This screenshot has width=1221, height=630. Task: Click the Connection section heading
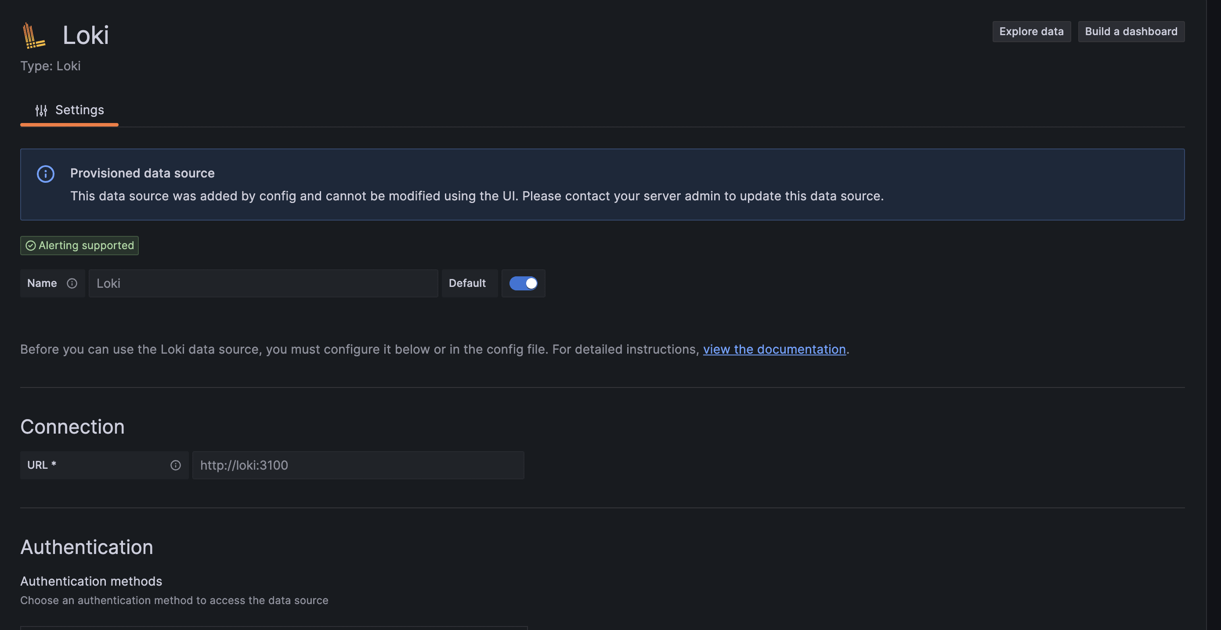[72, 427]
